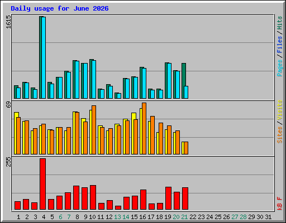Click the cyan 'Pages' legend label

click(x=279, y=68)
